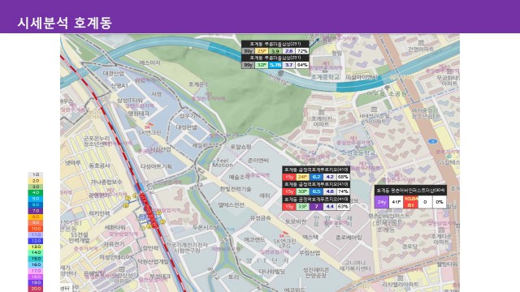
Task: Click the 메스머지 map label
Action: point(149,62)
